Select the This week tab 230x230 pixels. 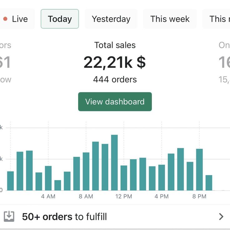tap(170, 19)
